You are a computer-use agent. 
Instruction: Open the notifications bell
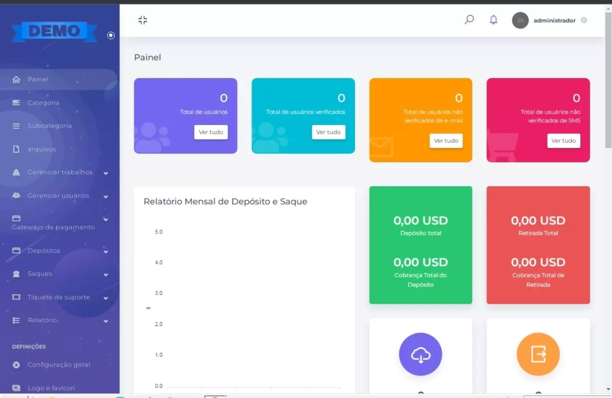pyautogui.click(x=493, y=20)
